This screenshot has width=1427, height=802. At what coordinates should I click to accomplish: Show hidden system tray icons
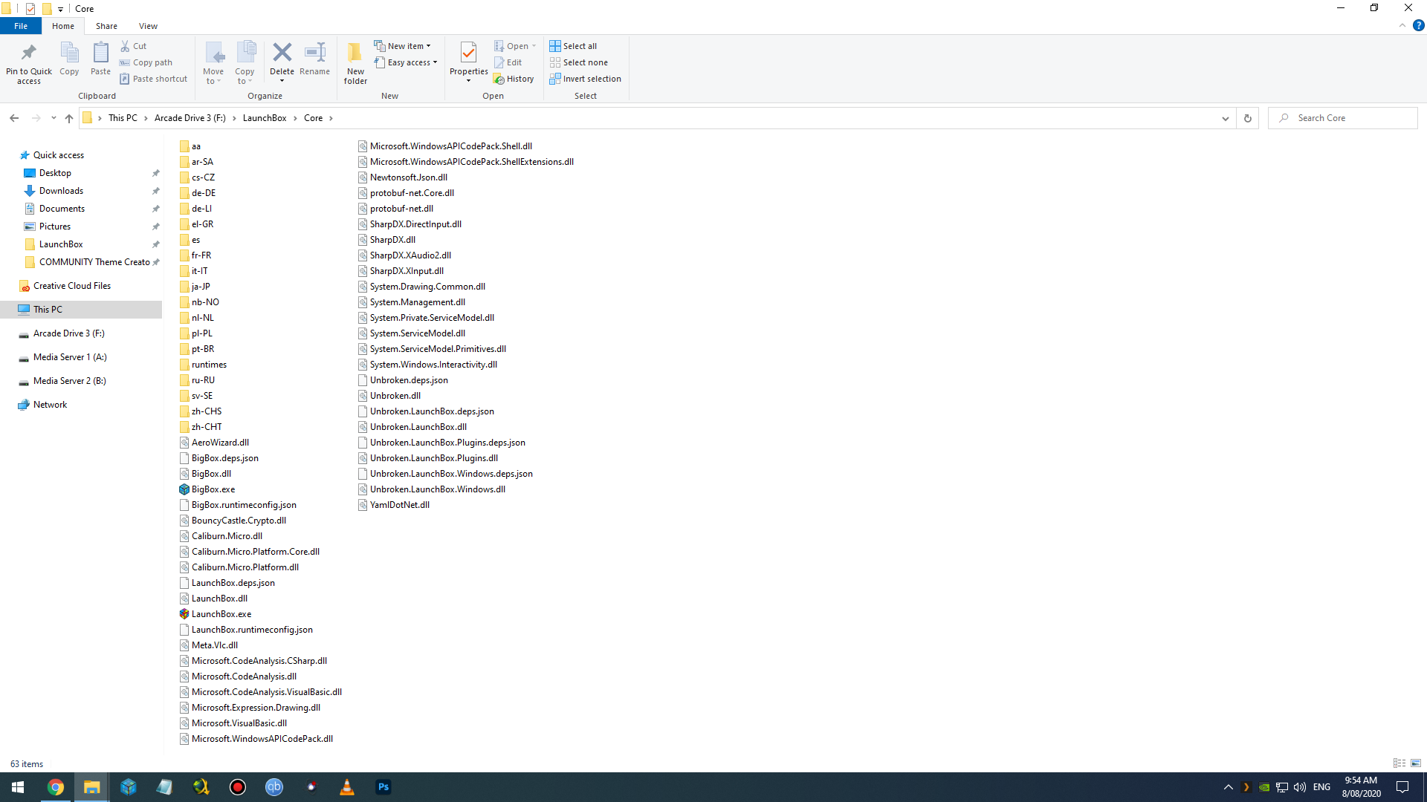pos(1228,787)
